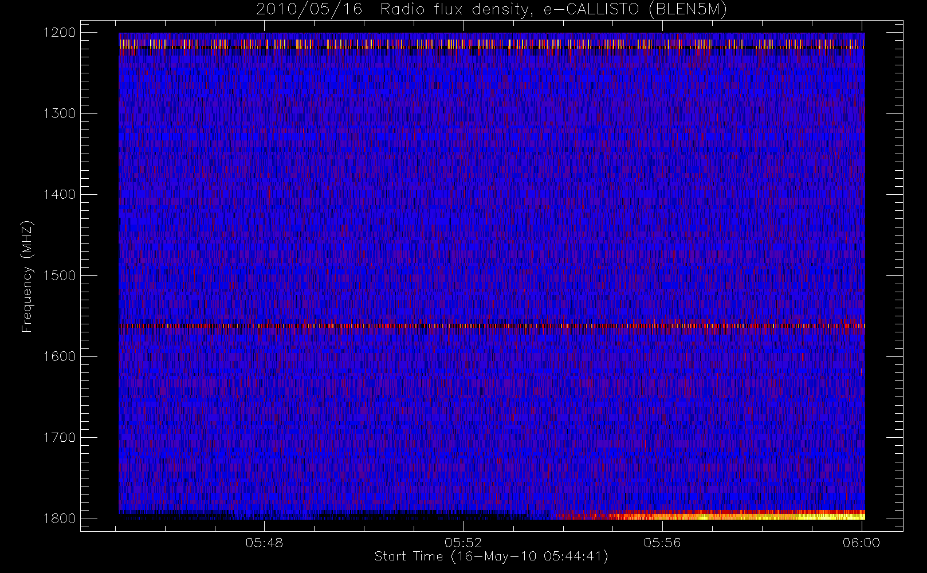Select the date 2010/05/16 in title
Viewport: 927px width, 573px height.
[x=309, y=10]
